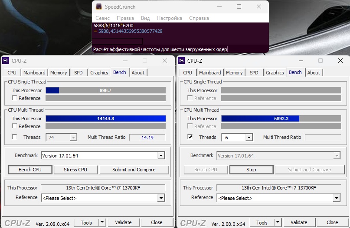This screenshot has height=228, width=350.
Task: Click Validate button in left CPU-Z
Action: 124,222
